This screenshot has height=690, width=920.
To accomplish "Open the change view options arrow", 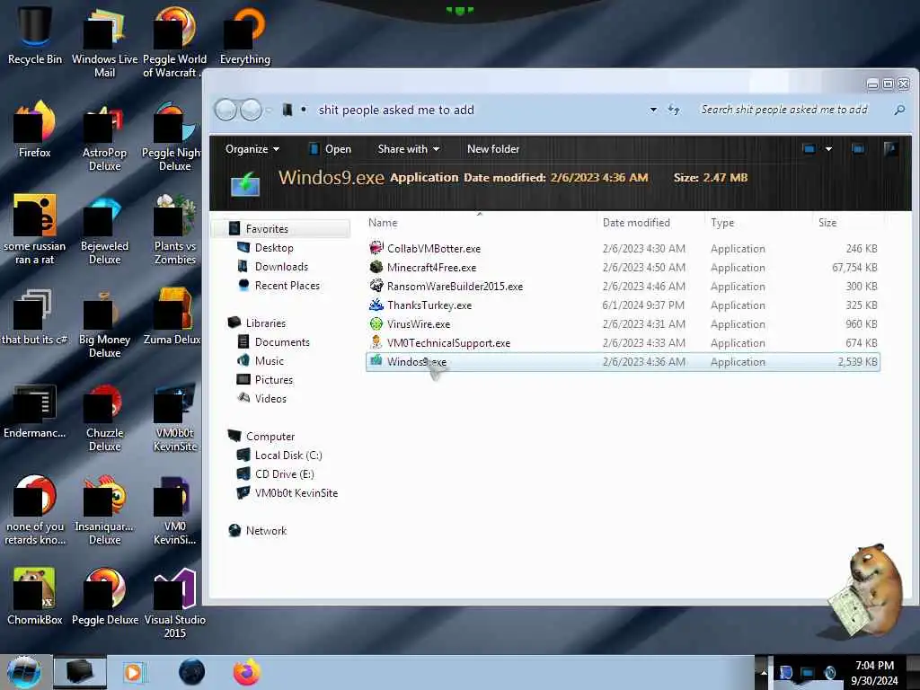I will (x=828, y=149).
